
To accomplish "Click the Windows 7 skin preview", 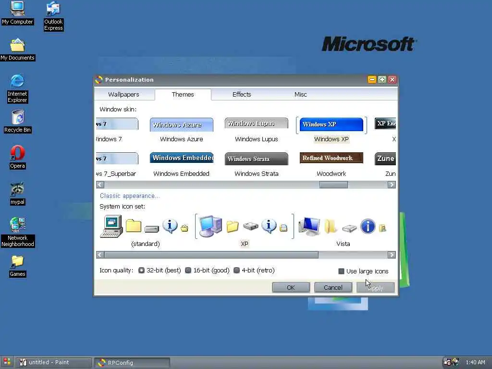I will [117, 124].
